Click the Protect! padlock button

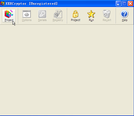[x=76, y=16]
